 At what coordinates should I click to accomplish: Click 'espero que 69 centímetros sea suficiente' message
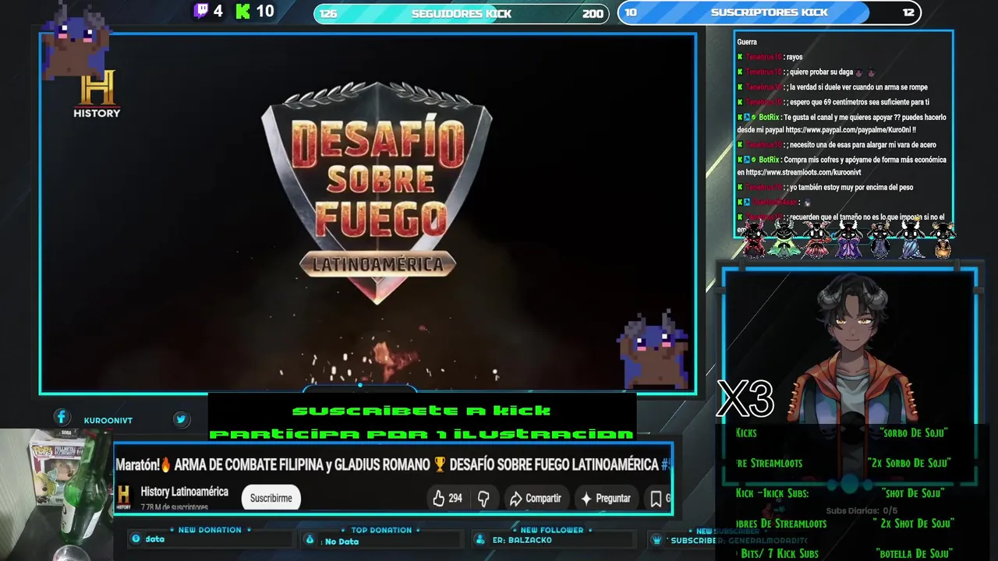point(859,102)
